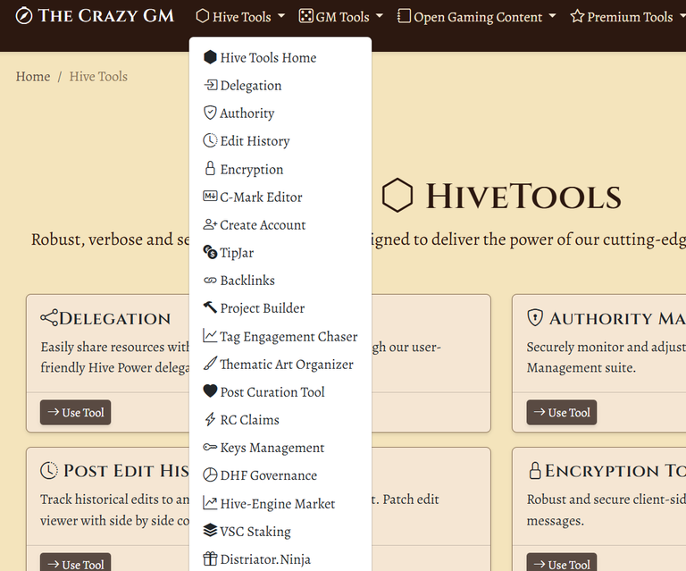Screen dimensions: 686x571
Task: Click the Delegation card heading
Action: (x=115, y=318)
